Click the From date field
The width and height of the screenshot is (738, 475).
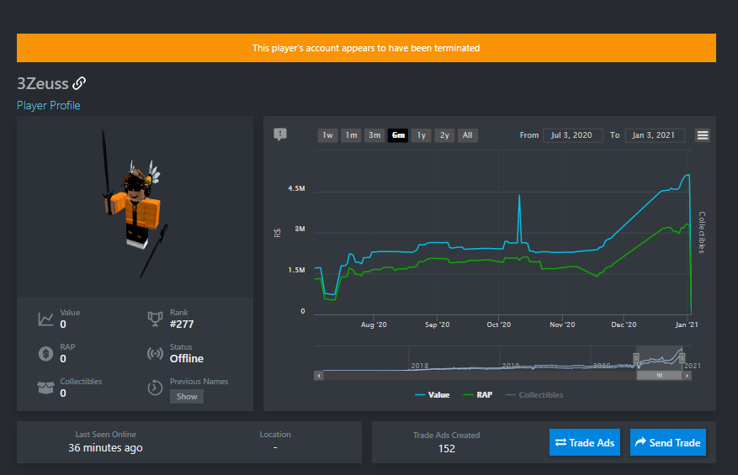(x=572, y=135)
